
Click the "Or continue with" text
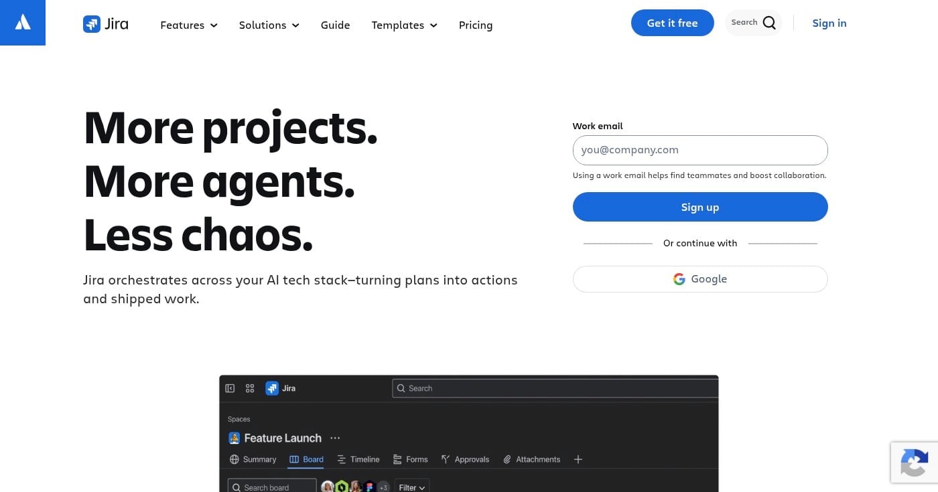tap(700, 243)
